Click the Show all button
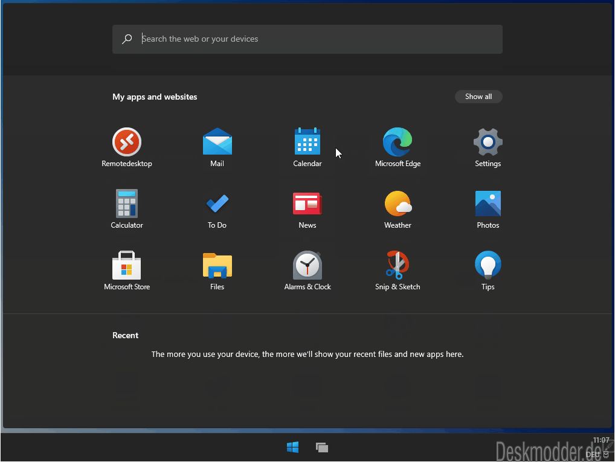 pos(478,97)
